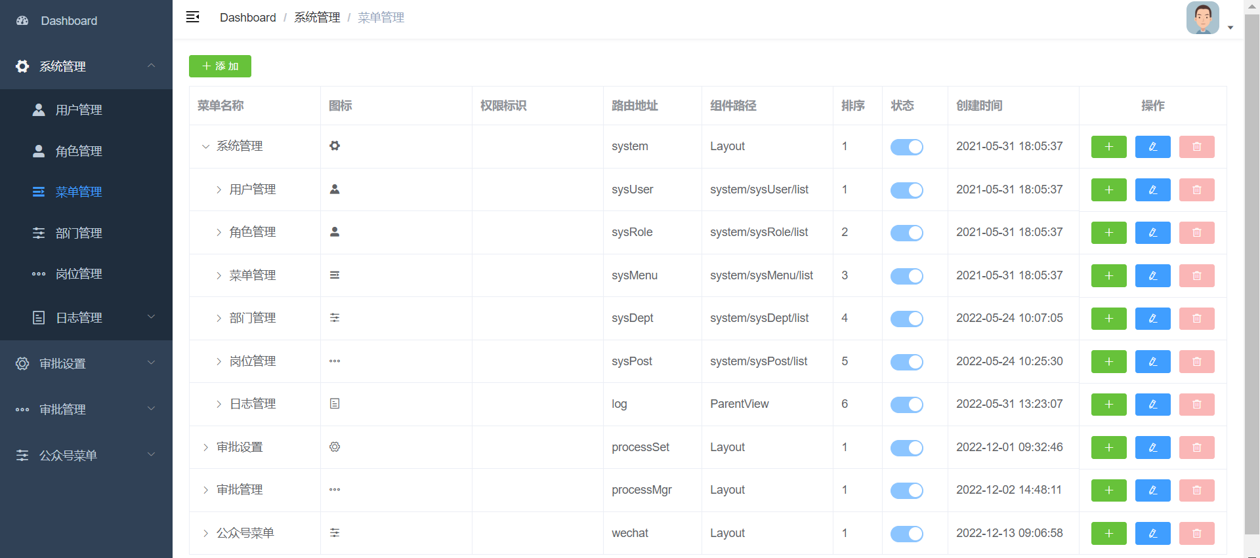Toggle status switch for the sysUser row
Viewport: 1260px width, 558px height.
pos(907,190)
